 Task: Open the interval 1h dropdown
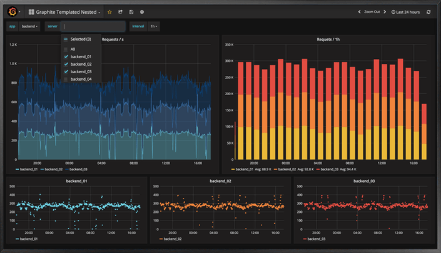(x=153, y=26)
